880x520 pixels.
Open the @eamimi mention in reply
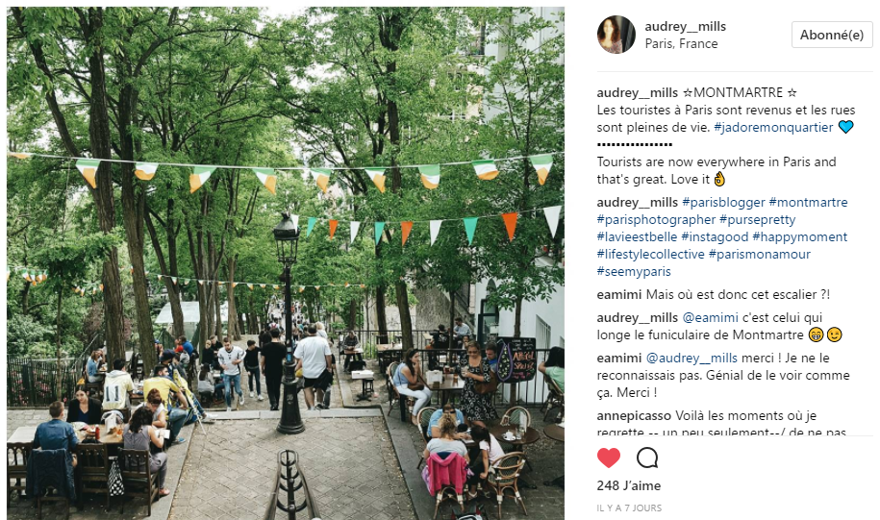click(x=710, y=318)
